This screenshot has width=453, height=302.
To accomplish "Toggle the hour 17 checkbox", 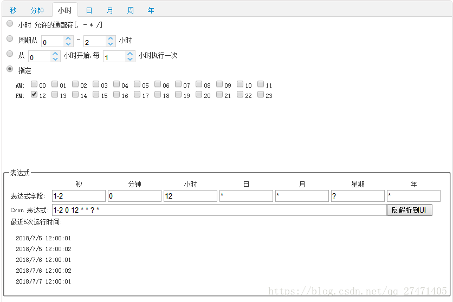I will click(x=137, y=94).
